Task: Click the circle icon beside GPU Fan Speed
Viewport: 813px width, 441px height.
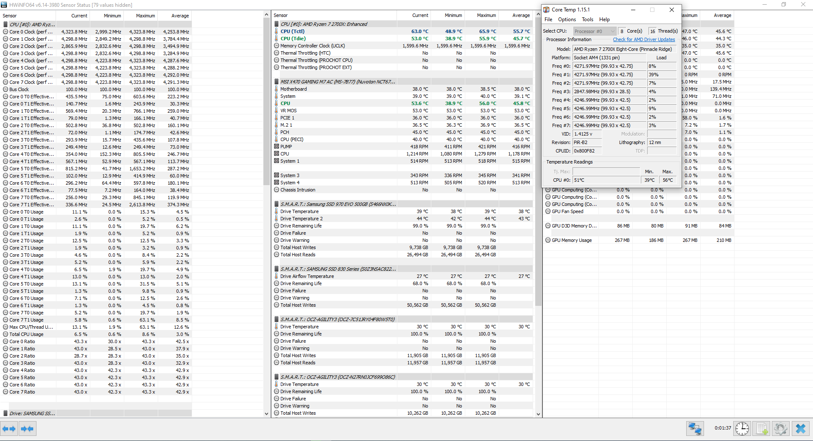Action: [548, 211]
